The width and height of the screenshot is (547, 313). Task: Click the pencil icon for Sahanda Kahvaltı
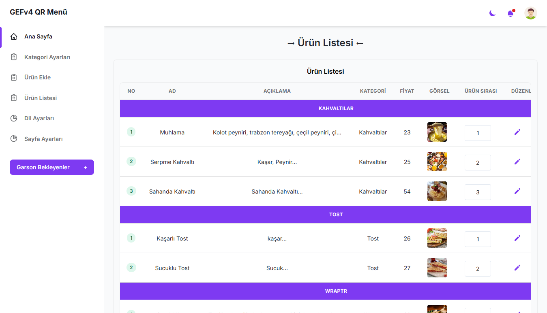click(517, 191)
